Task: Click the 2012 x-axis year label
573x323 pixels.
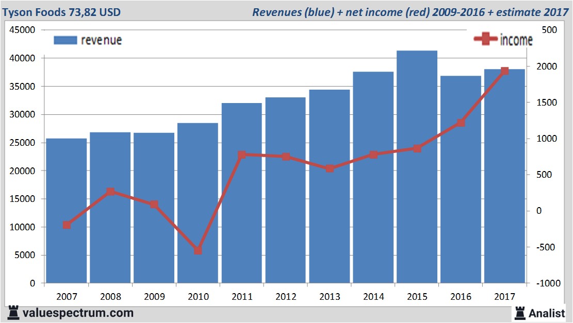Action: point(286,297)
